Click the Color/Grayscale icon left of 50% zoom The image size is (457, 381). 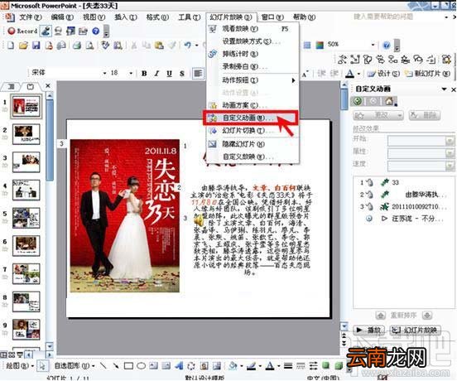[x=320, y=46]
